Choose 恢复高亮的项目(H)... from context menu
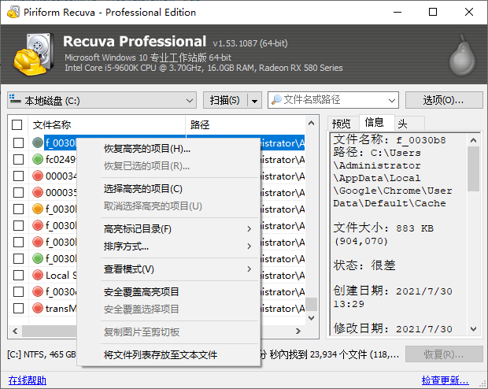The height and width of the screenshot is (389, 488). (x=179, y=149)
